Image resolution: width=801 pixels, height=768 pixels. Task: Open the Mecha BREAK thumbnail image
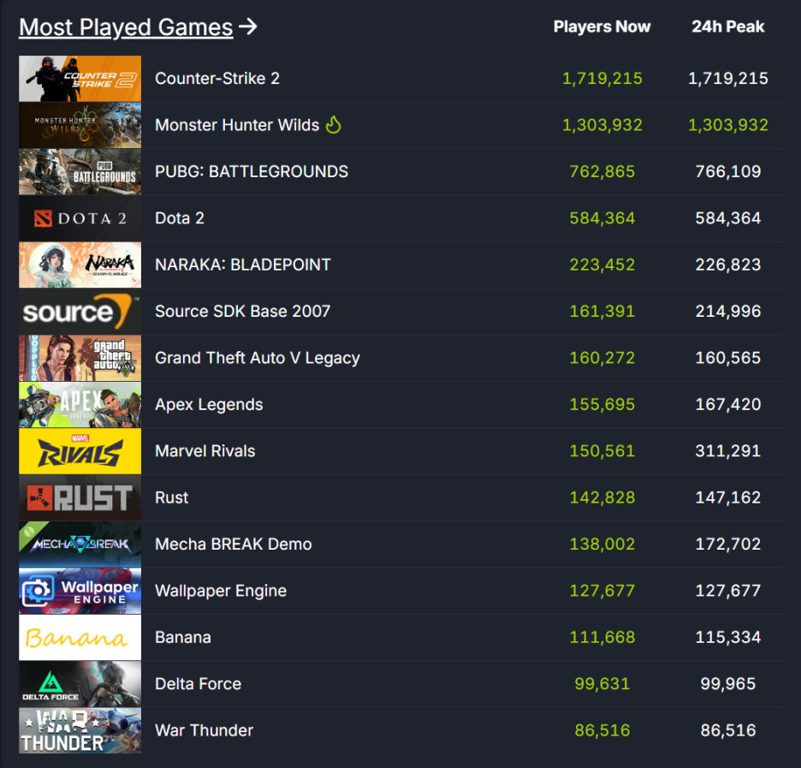pyautogui.click(x=80, y=545)
